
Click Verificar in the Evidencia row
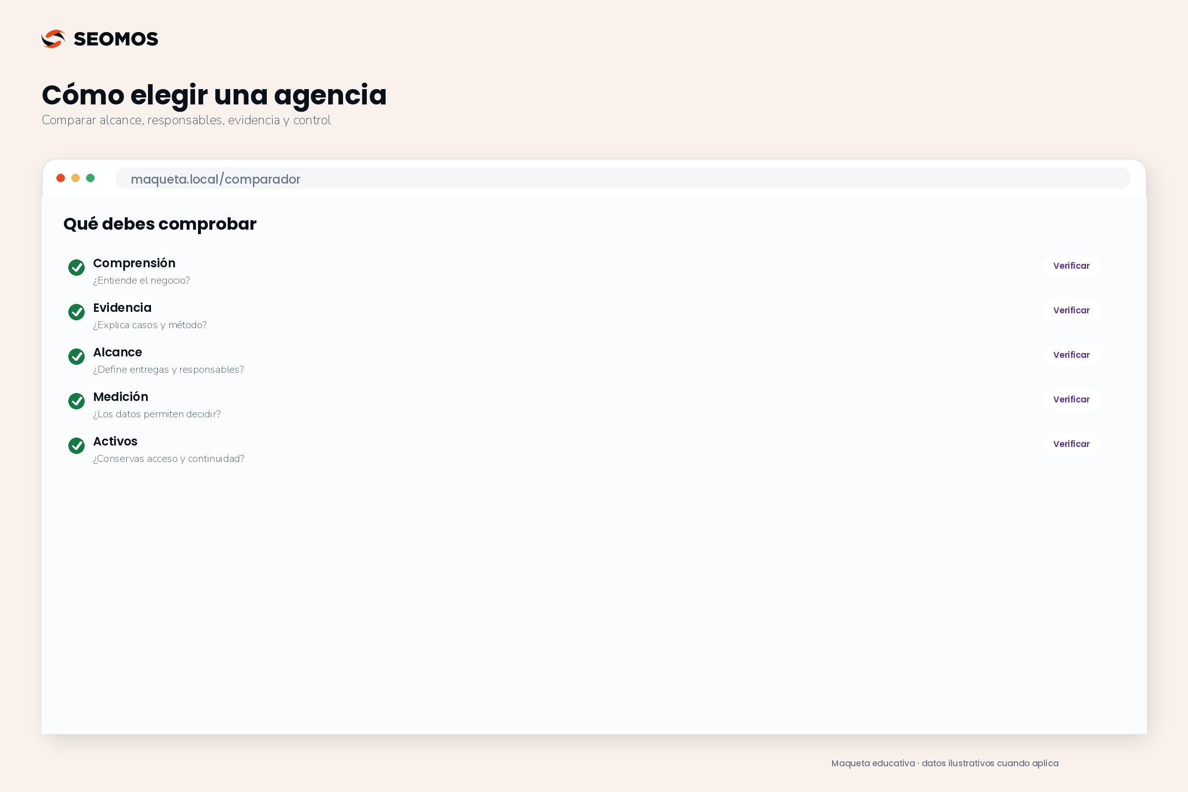pos(1071,310)
